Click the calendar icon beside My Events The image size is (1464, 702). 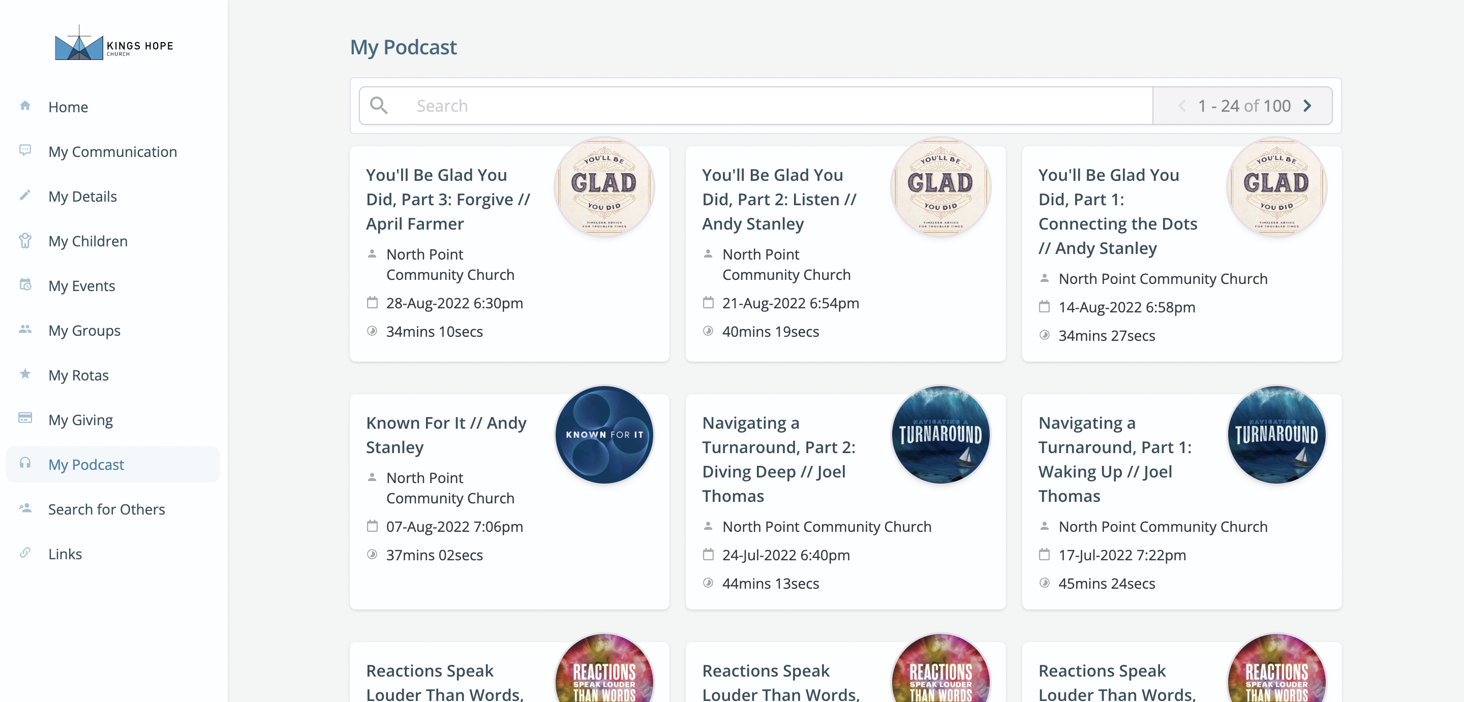(x=25, y=284)
